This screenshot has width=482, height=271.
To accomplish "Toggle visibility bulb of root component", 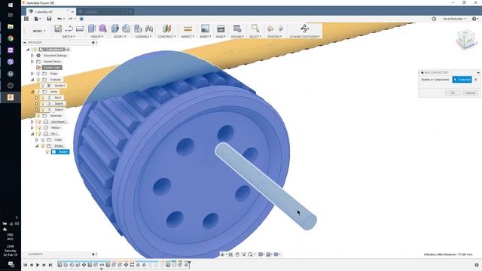I will click(x=35, y=50).
